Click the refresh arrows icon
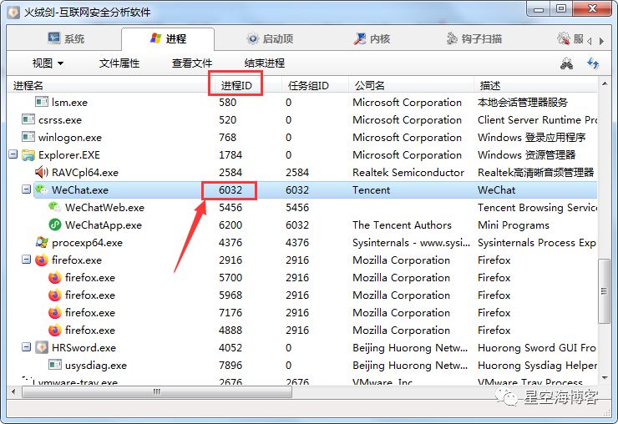Screen dimensions: 618x424 pos(593,63)
